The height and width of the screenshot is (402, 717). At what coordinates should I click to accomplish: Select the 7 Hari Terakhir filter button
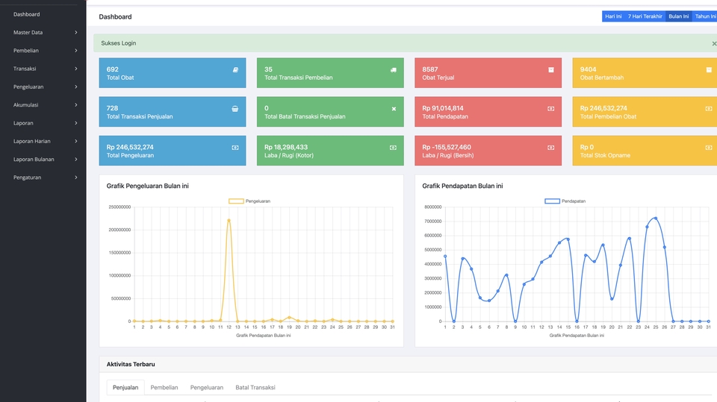tap(645, 16)
